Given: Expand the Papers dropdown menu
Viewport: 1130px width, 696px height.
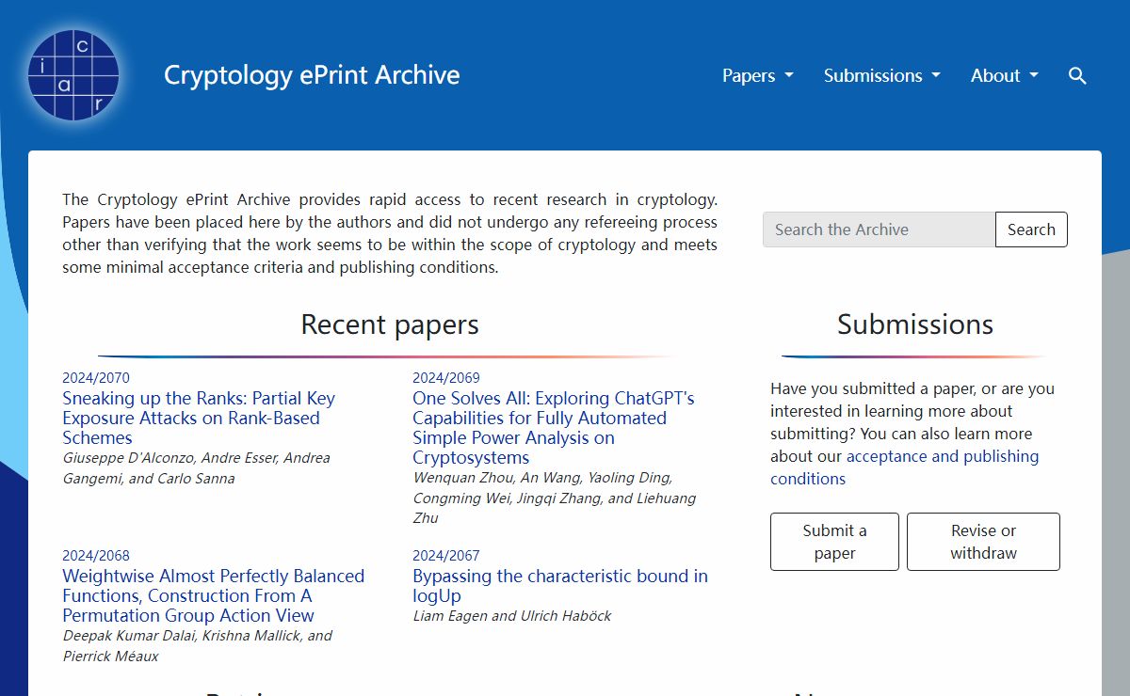Looking at the screenshot, I should click(x=757, y=76).
